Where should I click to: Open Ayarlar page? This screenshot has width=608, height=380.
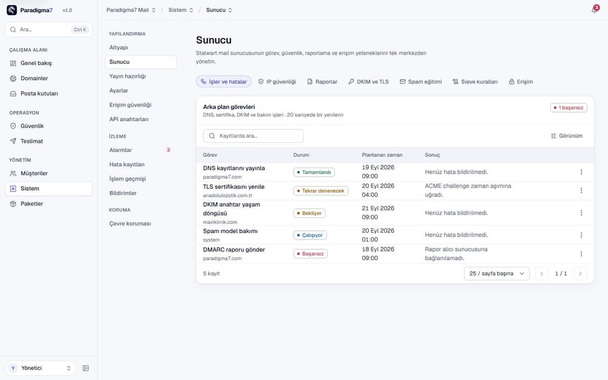pyautogui.click(x=141, y=91)
